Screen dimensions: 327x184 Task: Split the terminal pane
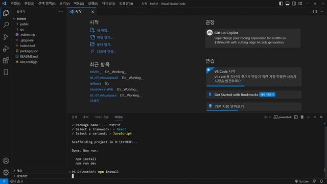[296, 117]
